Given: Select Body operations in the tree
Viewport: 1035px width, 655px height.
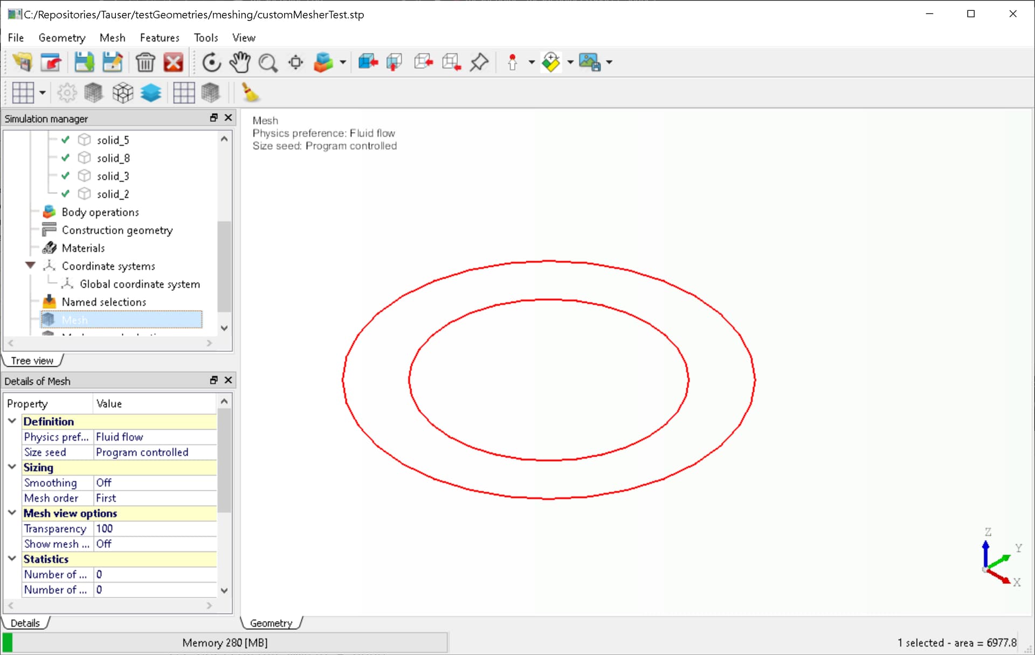Looking at the screenshot, I should coord(100,212).
